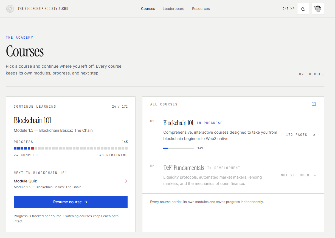Open the Module Quiz next step
Screen dimensions: 335x238
coord(71,184)
